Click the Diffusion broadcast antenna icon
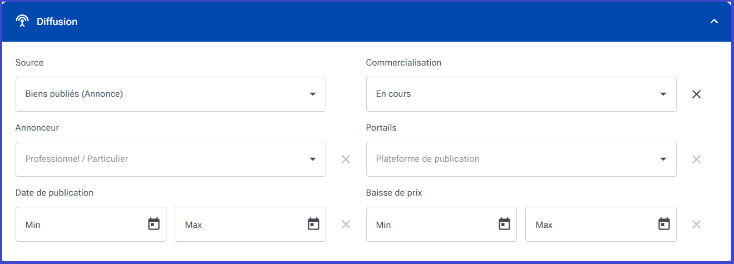 point(22,21)
